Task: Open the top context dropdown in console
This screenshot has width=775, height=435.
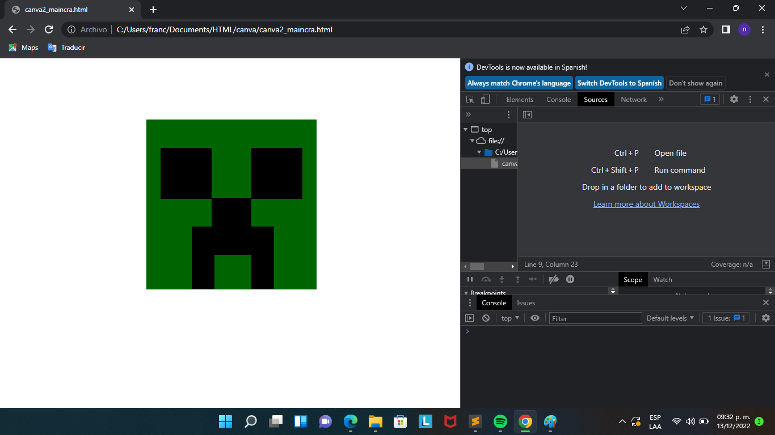Action: click(x=510, y=318)
